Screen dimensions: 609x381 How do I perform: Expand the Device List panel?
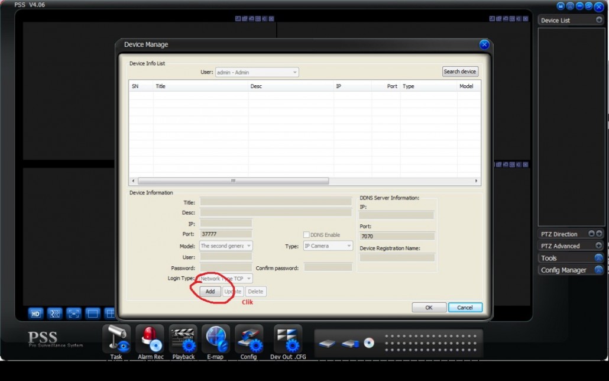(599, 20)
